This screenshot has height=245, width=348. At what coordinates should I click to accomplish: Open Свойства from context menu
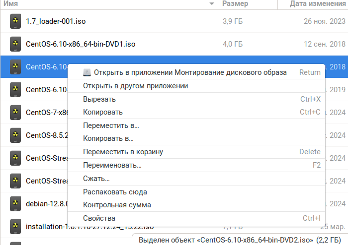(x=99, y=218)
